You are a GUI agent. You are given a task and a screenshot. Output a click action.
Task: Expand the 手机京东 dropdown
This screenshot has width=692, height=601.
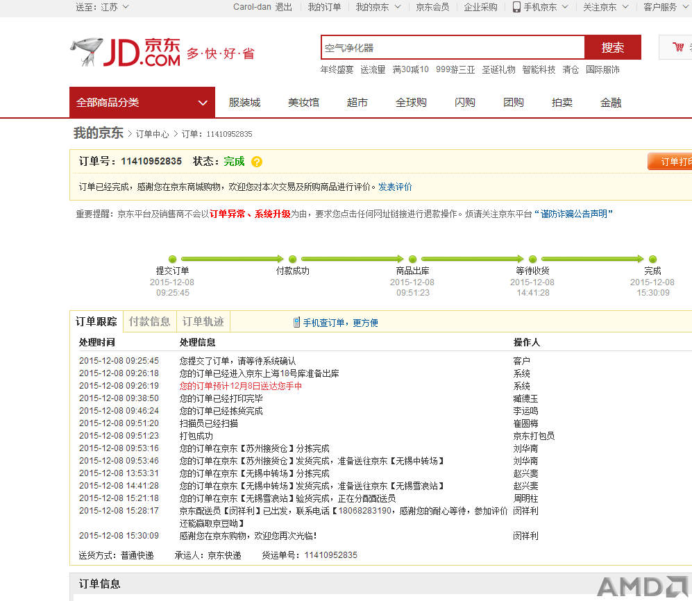546,7
